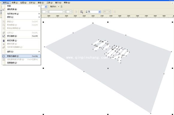Close the 排列 (Arrange) menu from menu bar
This screenshot has width=174, height=115.
[x=6, y=3]
